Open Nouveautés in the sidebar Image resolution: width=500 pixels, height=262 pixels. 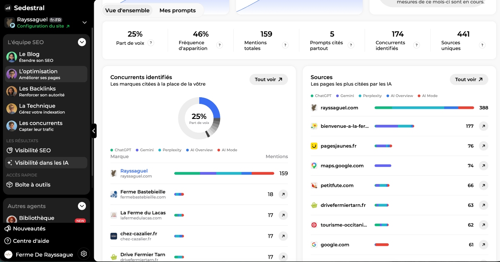(x=25, y=229)
